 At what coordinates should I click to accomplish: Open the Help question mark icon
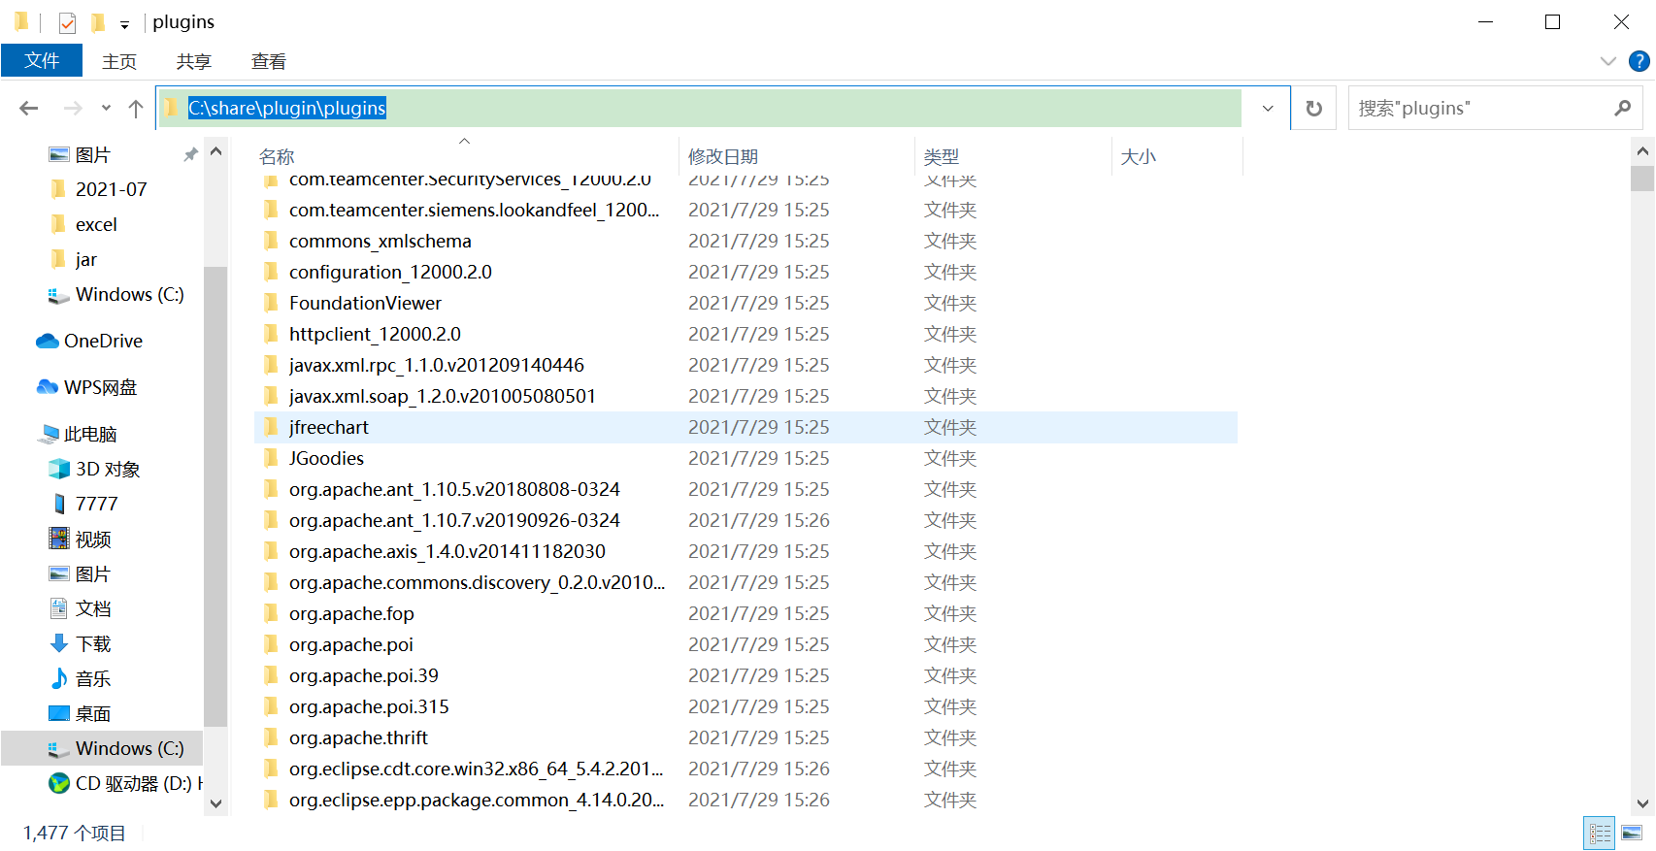point(1639,61)
